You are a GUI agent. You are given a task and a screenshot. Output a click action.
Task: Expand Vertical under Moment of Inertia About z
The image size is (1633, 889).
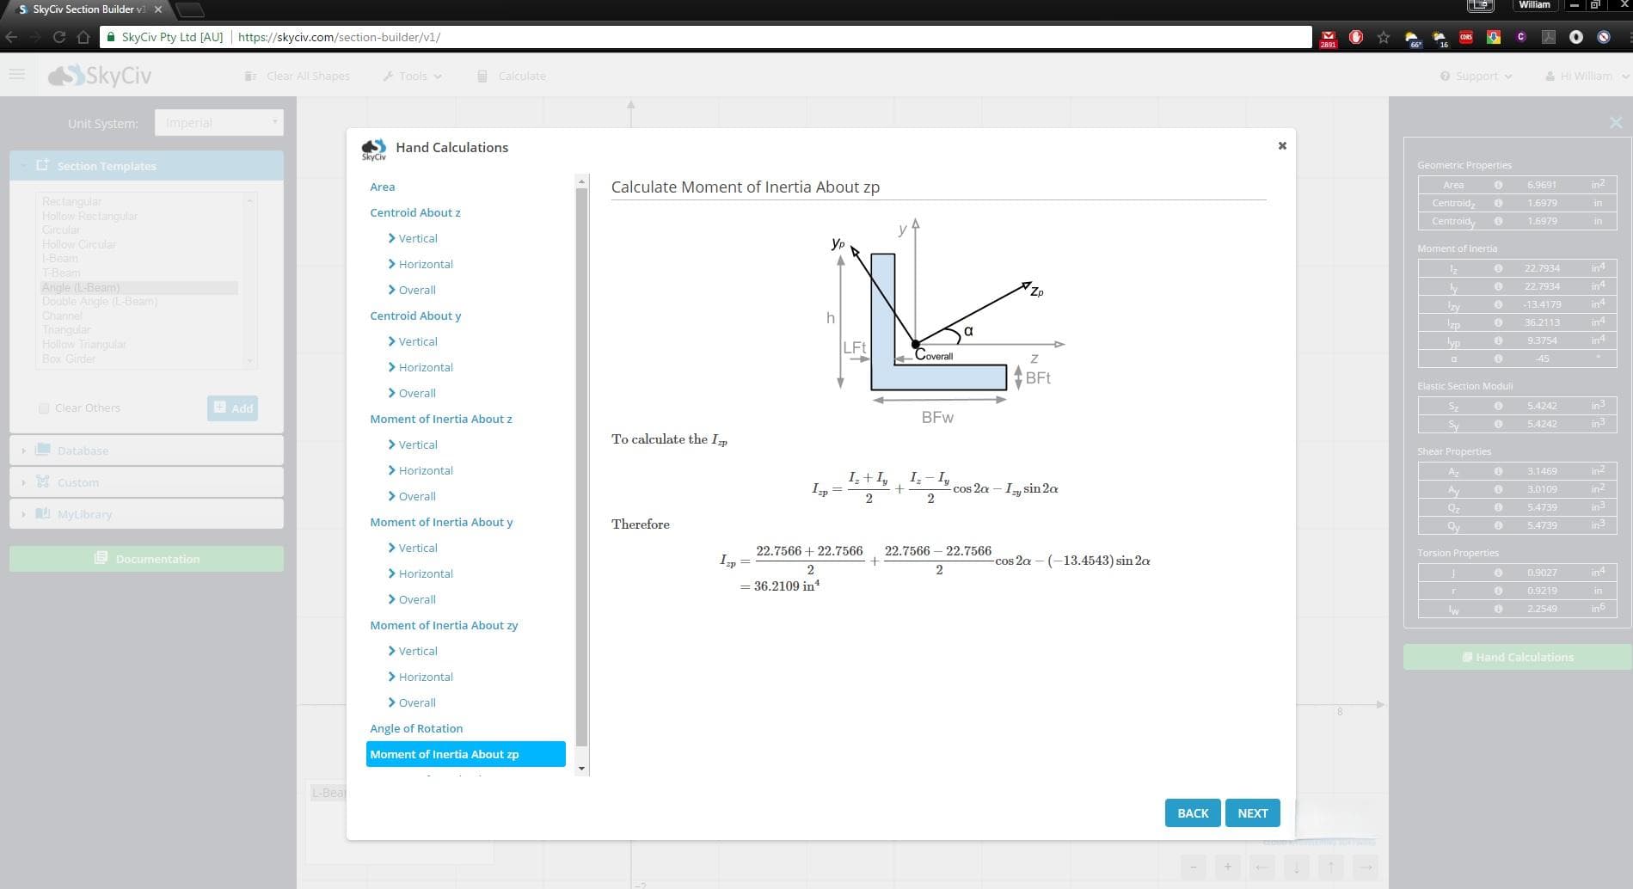pyautogui.click(x=413, y=444)
